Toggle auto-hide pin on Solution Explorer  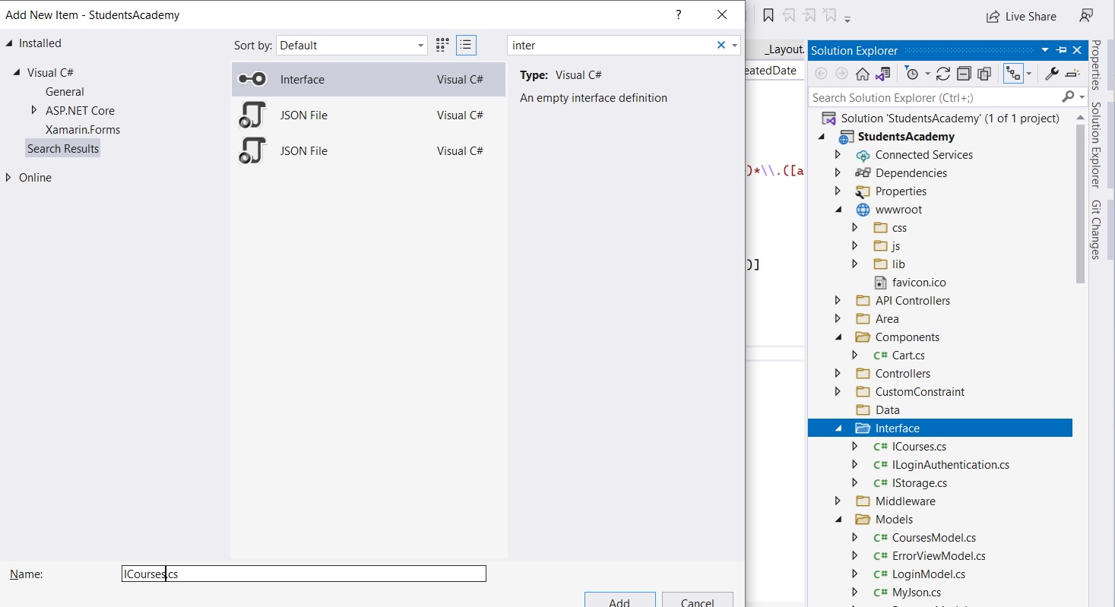click(1062, 50)
